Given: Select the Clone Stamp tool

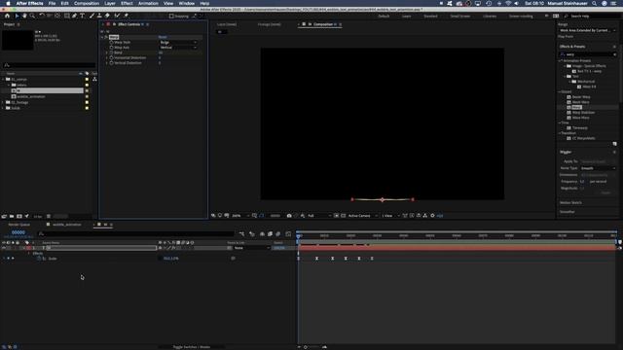Looking at the screenshot, I should [x=99, y=16].
